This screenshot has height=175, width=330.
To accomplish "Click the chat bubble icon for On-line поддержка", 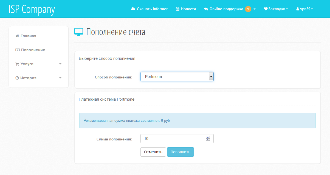I will click(206, 9).
